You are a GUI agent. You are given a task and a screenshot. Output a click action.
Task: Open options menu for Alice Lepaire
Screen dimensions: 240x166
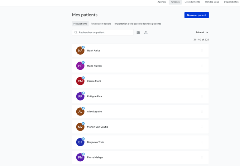(202, 112)
